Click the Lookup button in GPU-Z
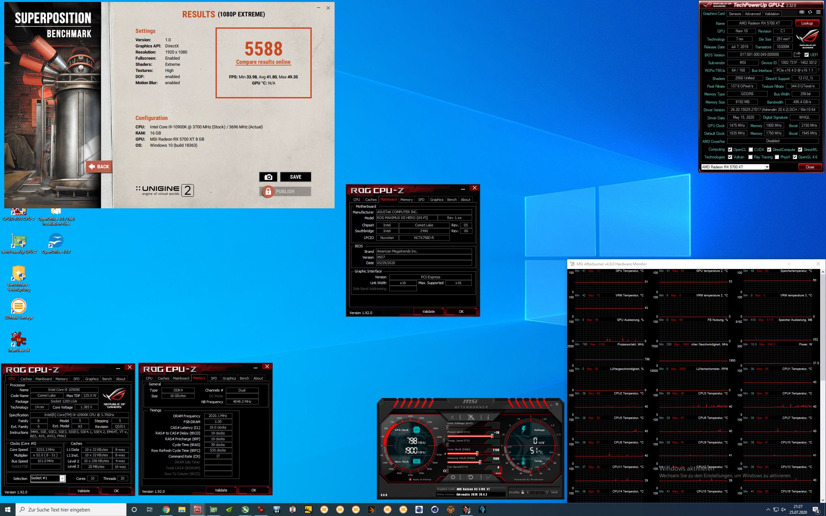826x516 pixels. [x=807, y=23]
